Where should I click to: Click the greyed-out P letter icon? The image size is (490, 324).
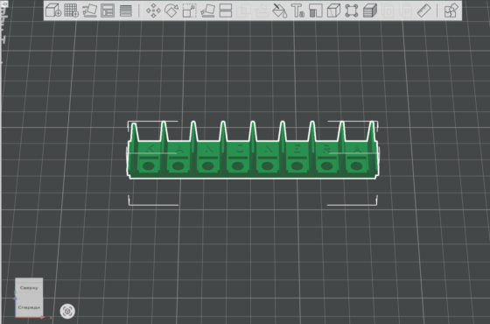click(406, 11)
